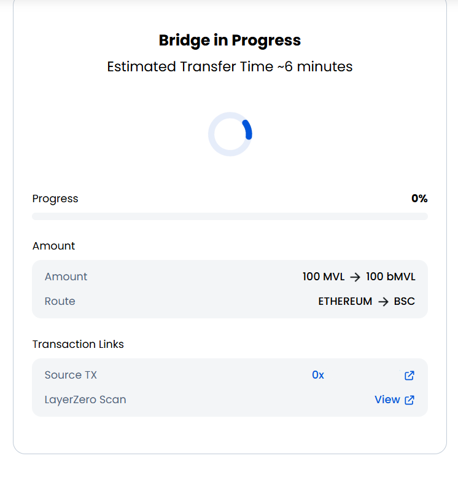Click the bridge progress bar
This screenshot has width=458, height=496.
pos(230,216)
